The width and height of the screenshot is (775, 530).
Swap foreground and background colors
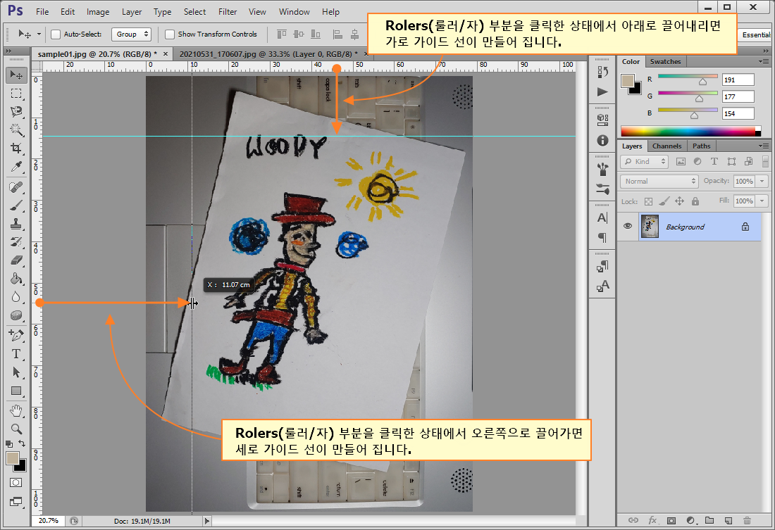click(22, 443)
